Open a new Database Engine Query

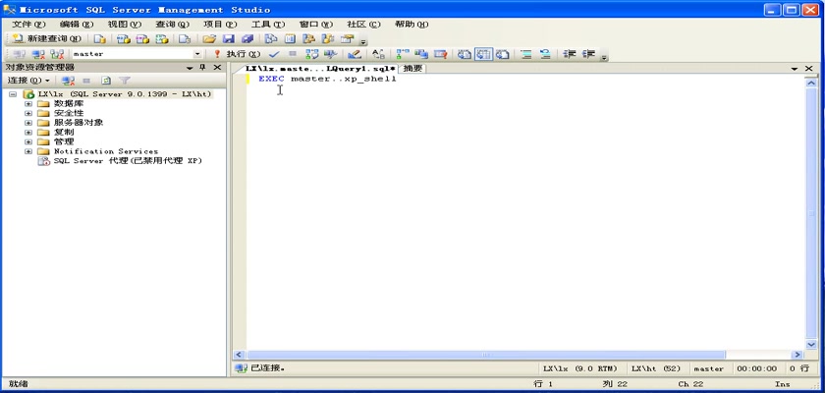[100, 39]
